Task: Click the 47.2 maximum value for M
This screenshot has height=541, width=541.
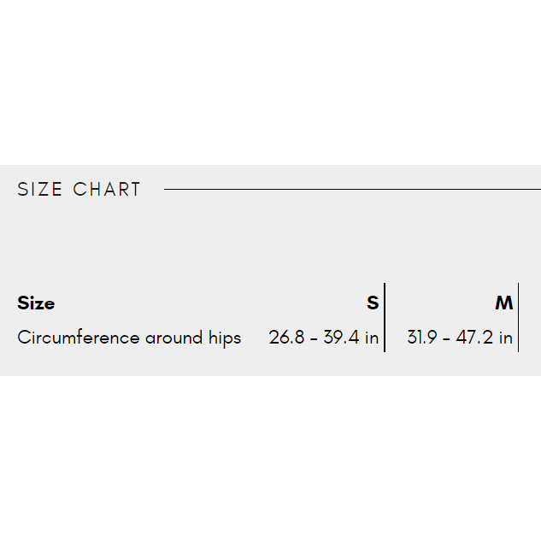Action: (x=474, y=338)
